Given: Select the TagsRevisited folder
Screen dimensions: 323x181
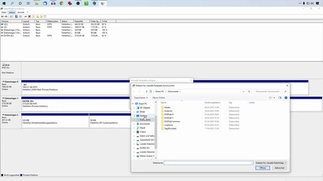Looking at the screenshot, I should click(170, 128).
